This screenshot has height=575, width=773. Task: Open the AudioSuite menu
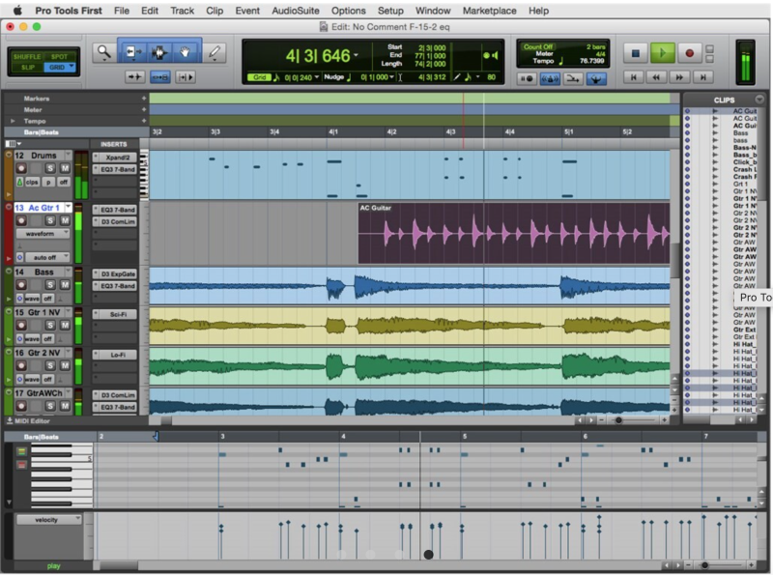click(x=296, y=11)
